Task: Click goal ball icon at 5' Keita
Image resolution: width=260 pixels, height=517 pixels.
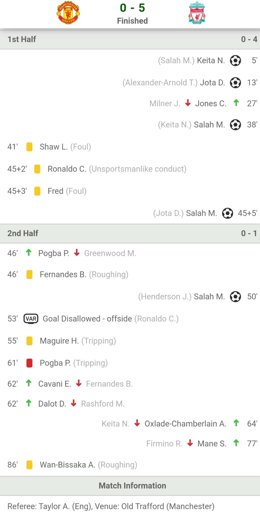Action: pyautogui.click(x=235, y=60)
